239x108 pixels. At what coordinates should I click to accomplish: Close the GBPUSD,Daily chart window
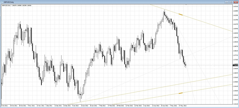[236, 2]
